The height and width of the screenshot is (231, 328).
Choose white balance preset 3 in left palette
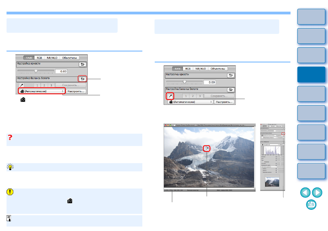click(51, 85)
